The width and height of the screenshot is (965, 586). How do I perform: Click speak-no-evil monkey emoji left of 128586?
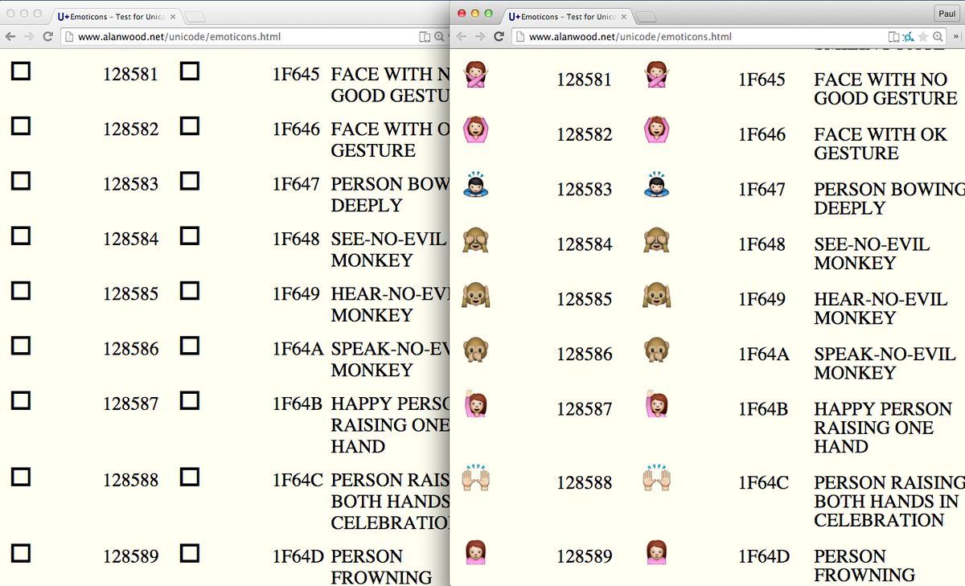(475, 350)
